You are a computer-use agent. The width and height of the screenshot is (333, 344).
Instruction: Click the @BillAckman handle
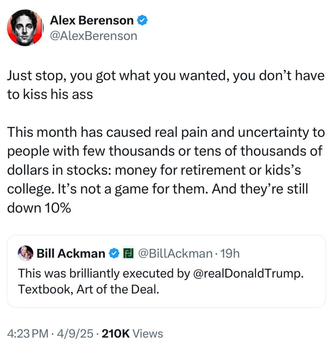tap(175, 253)
